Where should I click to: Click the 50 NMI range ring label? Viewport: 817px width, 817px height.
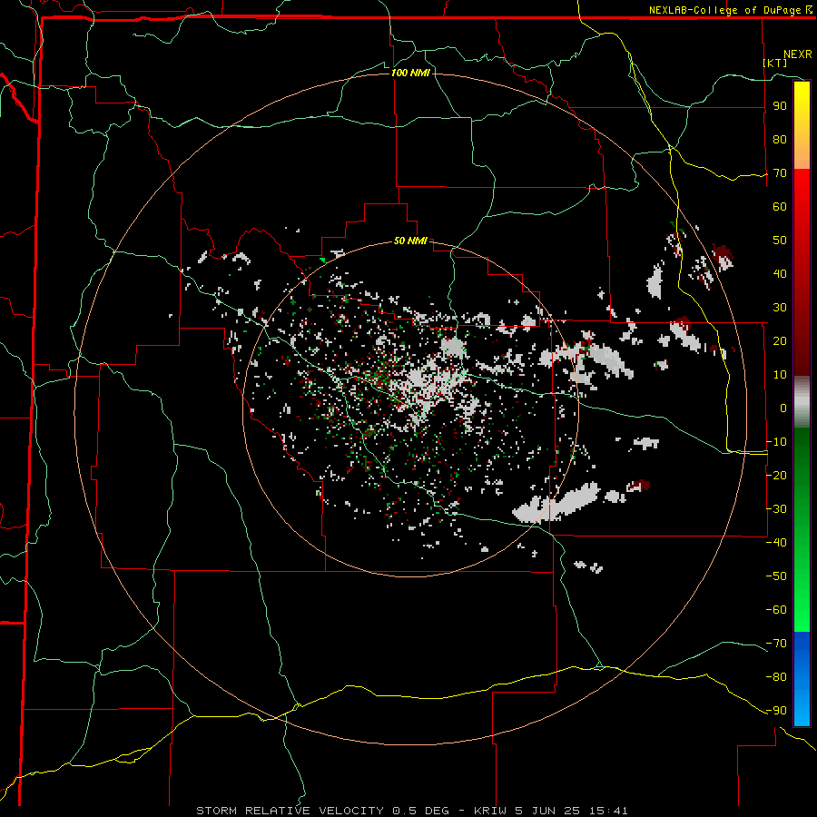tap(410, 241)
